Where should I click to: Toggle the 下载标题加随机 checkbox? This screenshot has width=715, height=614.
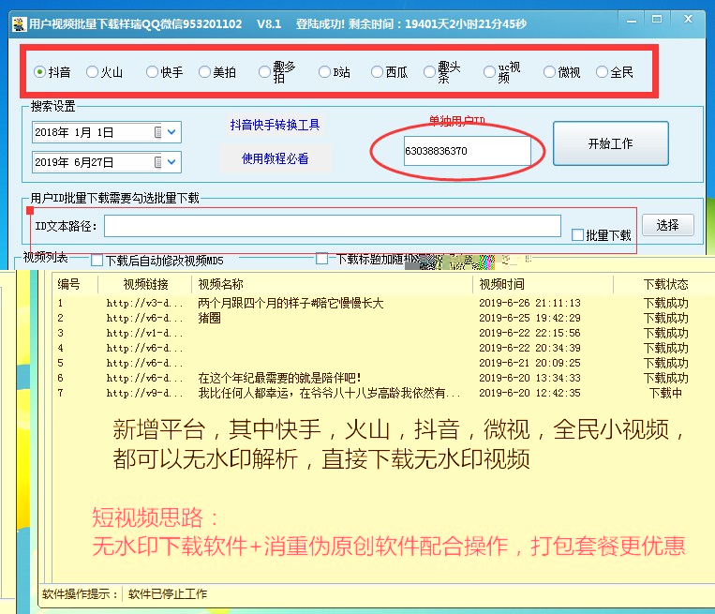coord(322,258)
